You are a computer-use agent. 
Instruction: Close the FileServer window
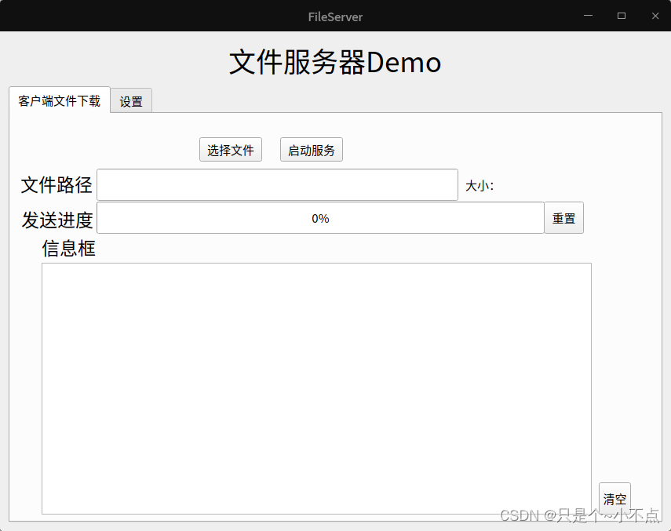(x=655, y=16)
